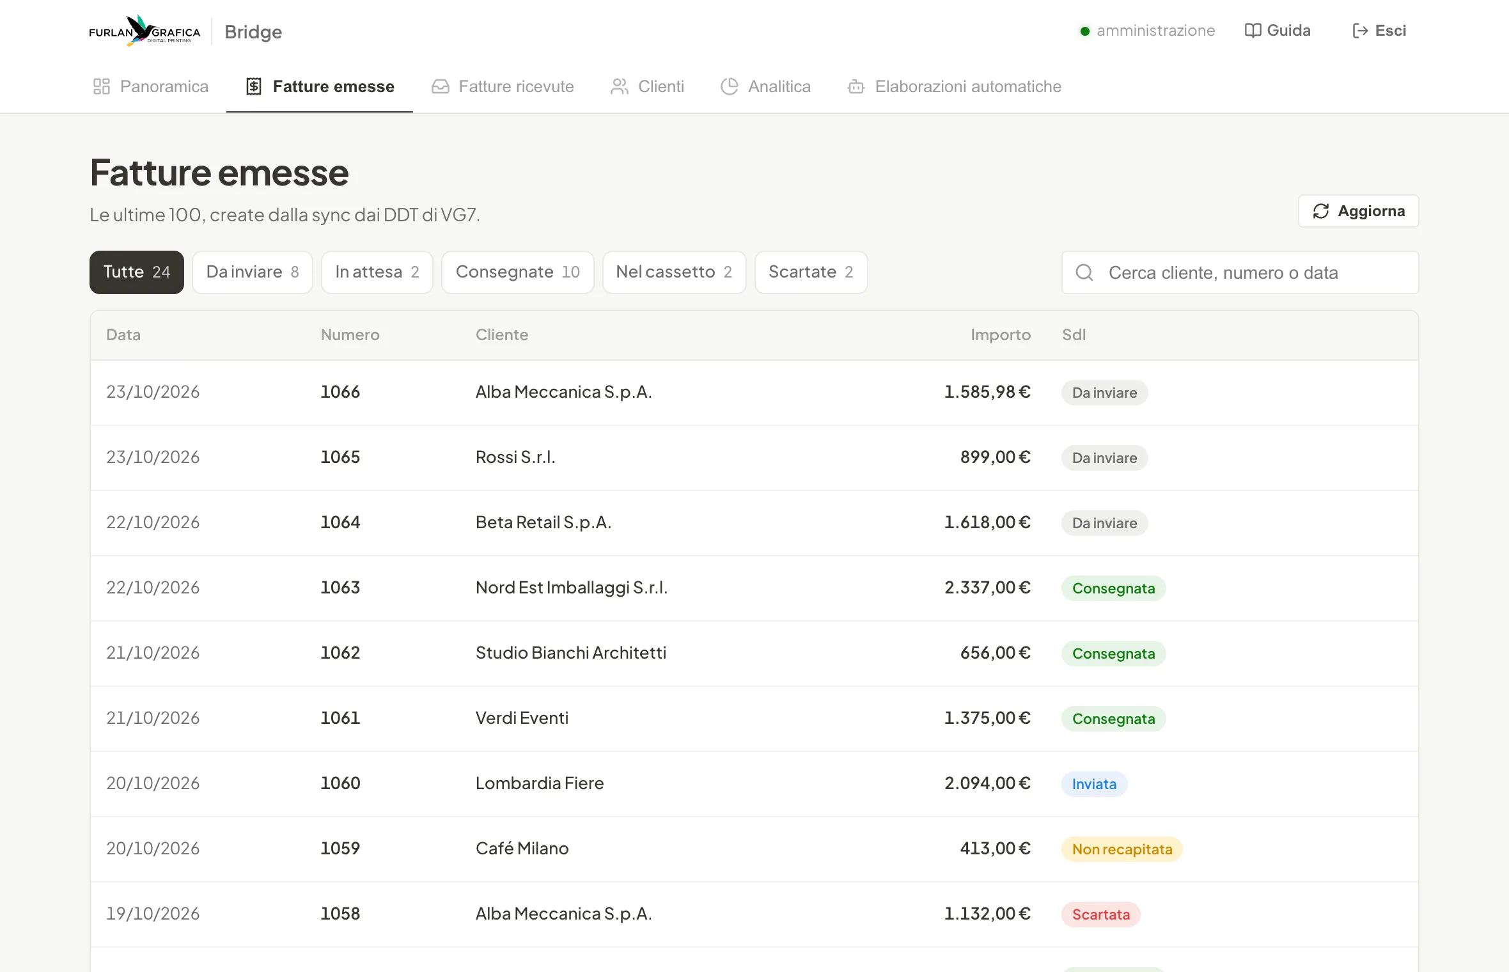Image resolution: width=1509 pixels, height=972 pixels.
Task: Click the Elaborazioni automatiche robot icon
Action: click(x=856, y=86)
